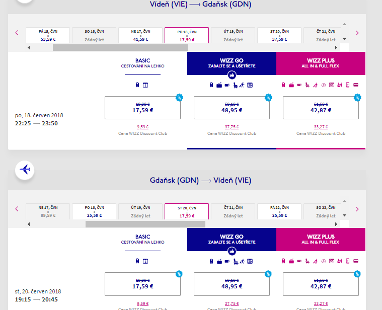Image resolution: width=382 pixels, height=310 pixels.
Task: Pick outbound BASIC fare 17,59 €
Action: click(x=142, y=108)
